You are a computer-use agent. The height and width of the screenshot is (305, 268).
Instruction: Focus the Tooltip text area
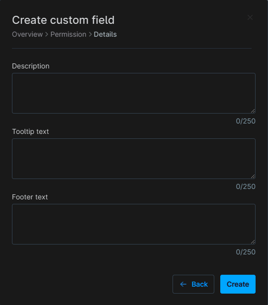pos(134,159)
